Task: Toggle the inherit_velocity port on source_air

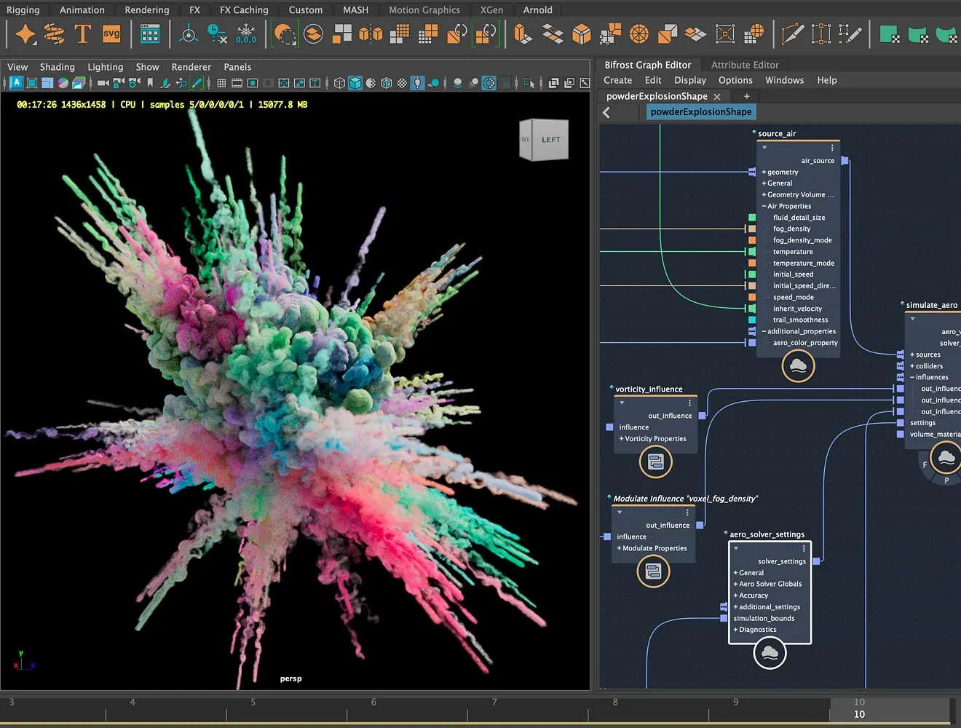Action: tap(751, 308)
